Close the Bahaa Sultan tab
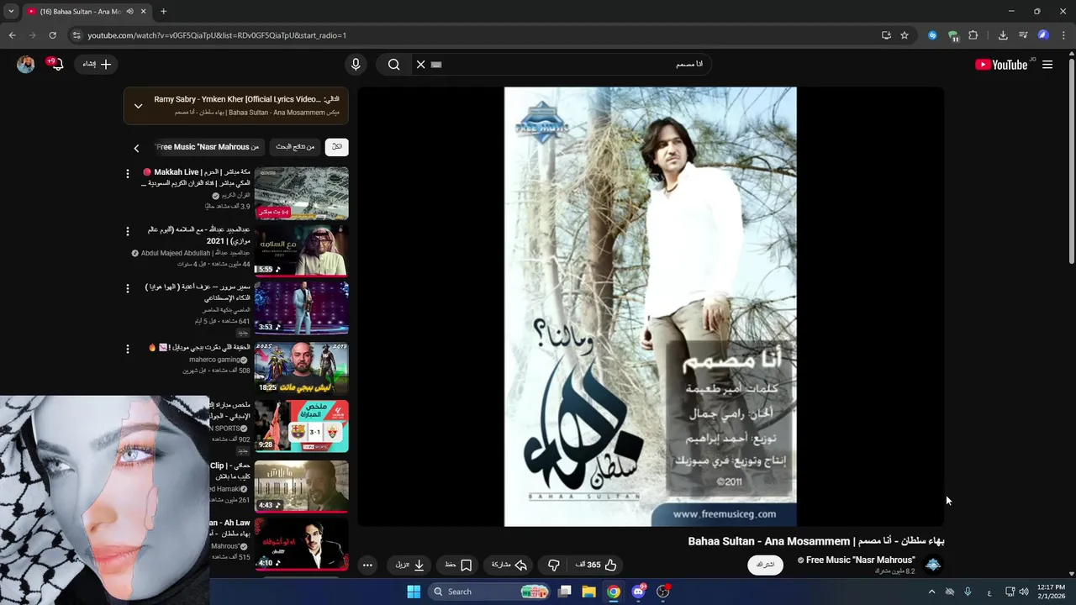 tap(143, 12)
